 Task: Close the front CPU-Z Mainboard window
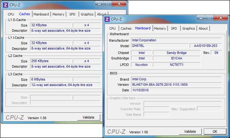tap(221, 18)
